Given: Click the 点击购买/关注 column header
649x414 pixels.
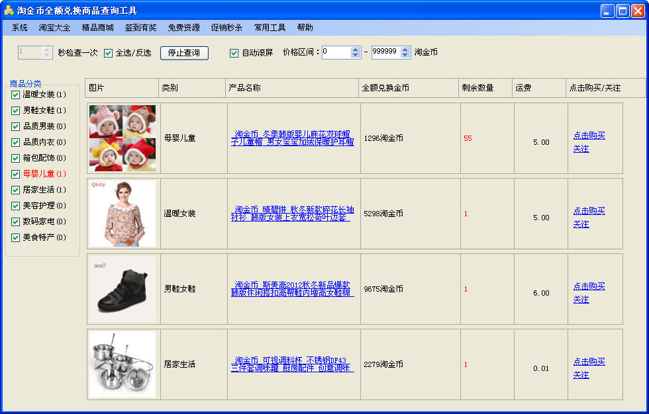Looking at the screenshot, I should (x=605, y=88).
